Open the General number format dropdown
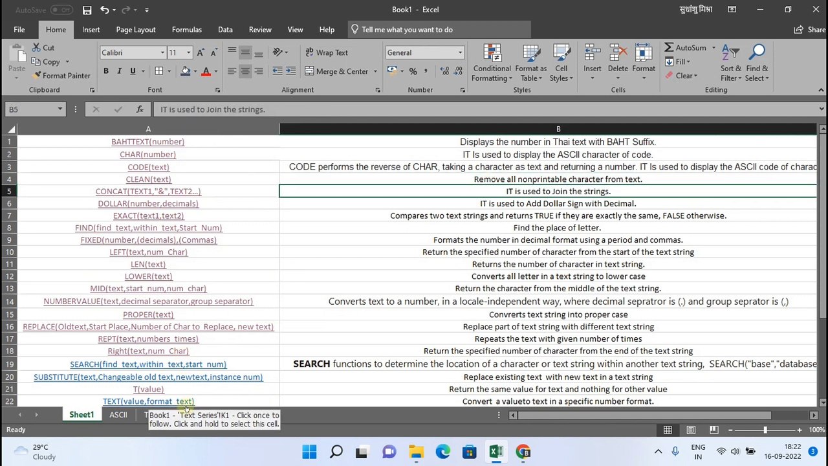The height and width of the screenshot is (466, 828). point(460,53)
